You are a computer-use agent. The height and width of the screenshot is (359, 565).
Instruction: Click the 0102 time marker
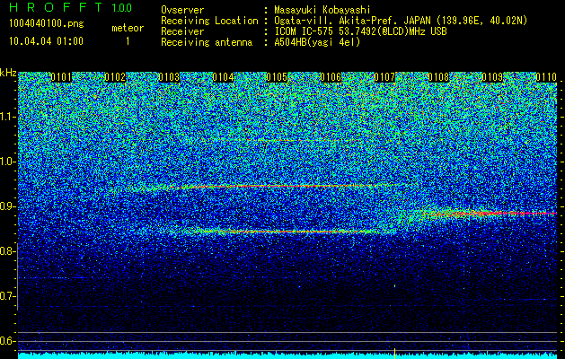pyautogui.click(x=115, y=77)
